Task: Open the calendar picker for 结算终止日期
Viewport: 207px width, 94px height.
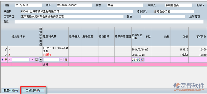Action: (142, 60)
